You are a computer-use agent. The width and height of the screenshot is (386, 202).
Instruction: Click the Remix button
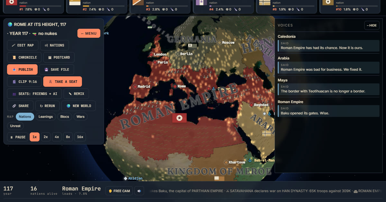pyautogui.click(x=76, y=94)
